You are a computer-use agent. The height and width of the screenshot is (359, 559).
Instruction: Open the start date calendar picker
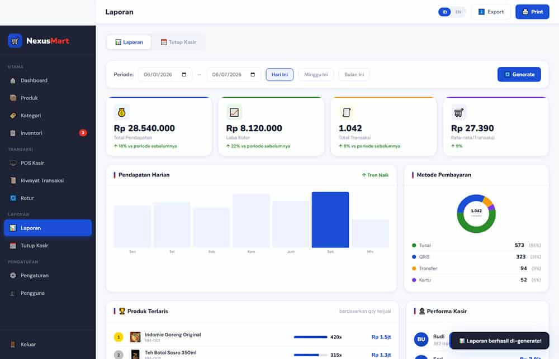tap(184, 74)
